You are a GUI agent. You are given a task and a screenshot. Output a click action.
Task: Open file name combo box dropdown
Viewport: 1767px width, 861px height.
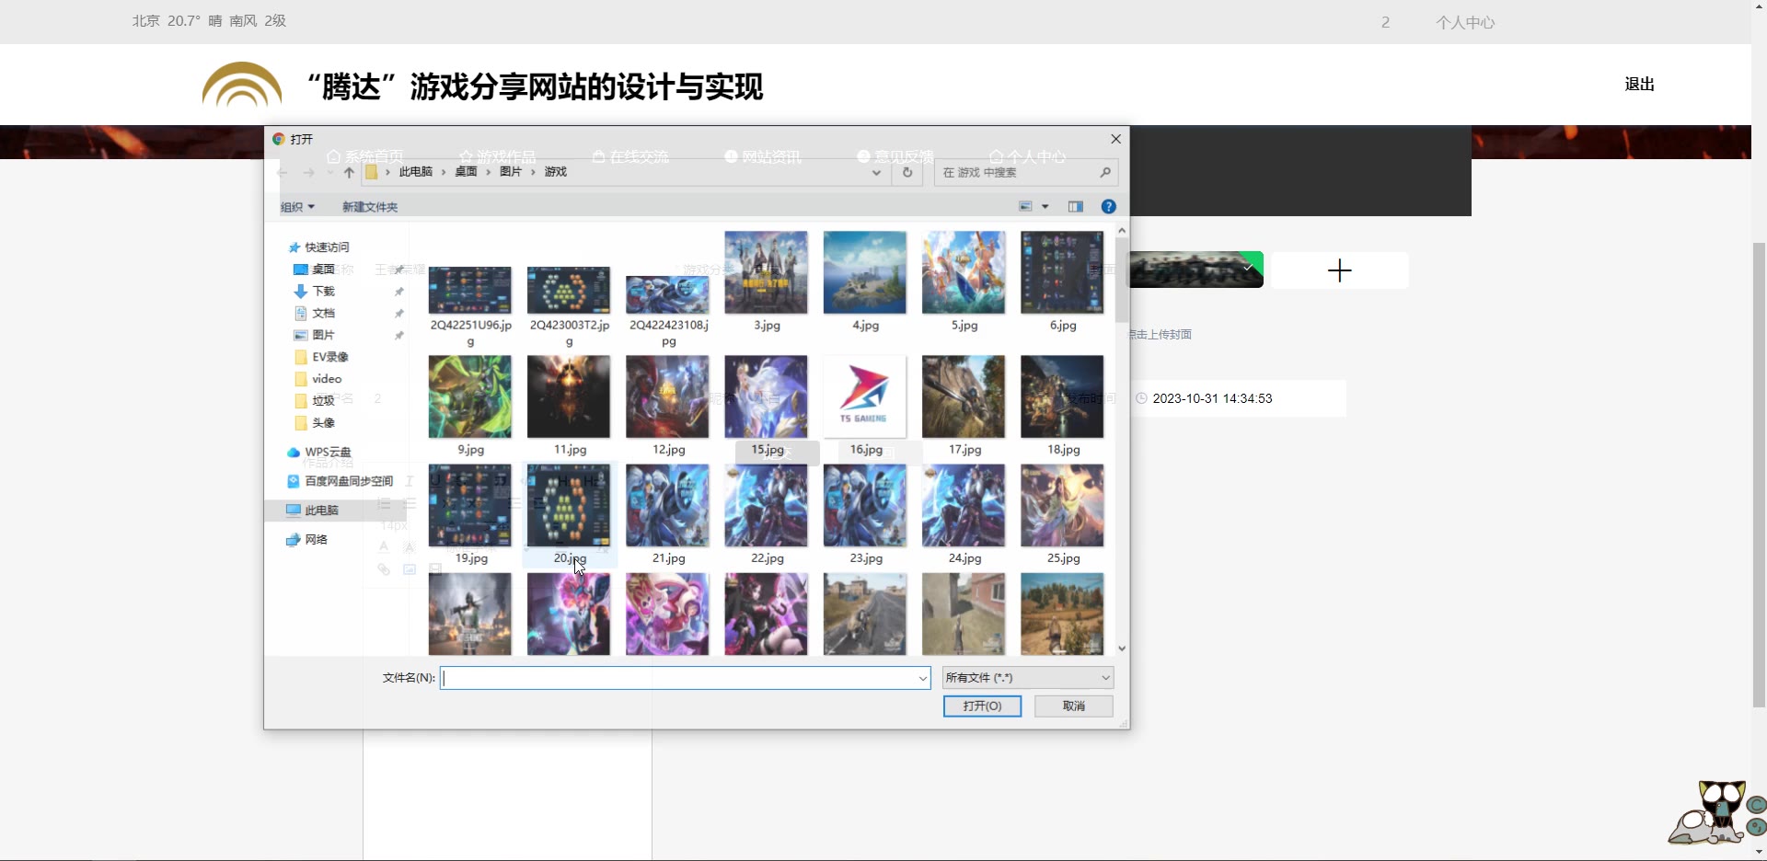pos(922,678)
